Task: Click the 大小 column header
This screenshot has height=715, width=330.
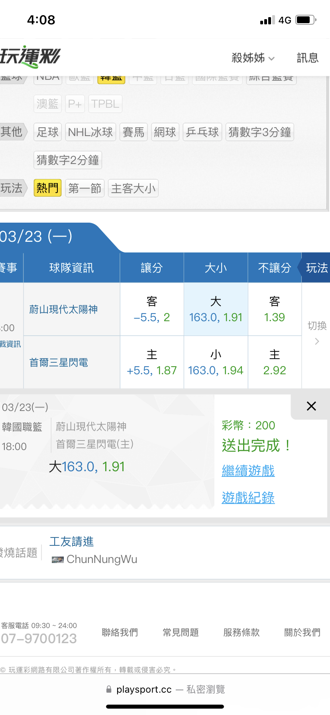Action: pyautogui.click(x=216, y=268)
